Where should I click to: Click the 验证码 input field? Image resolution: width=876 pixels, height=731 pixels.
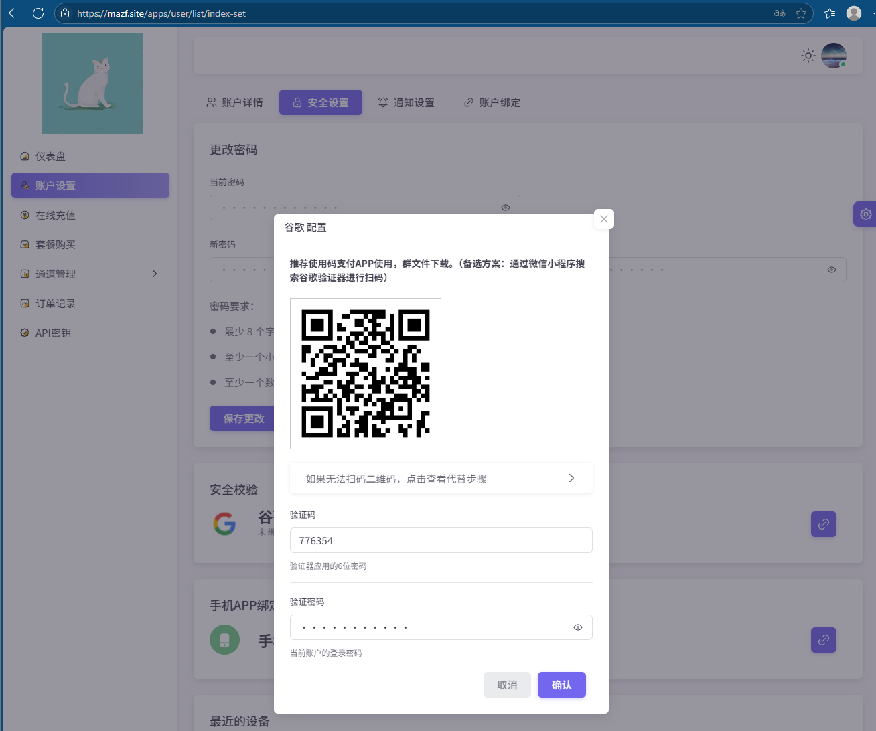pos(441,540)
